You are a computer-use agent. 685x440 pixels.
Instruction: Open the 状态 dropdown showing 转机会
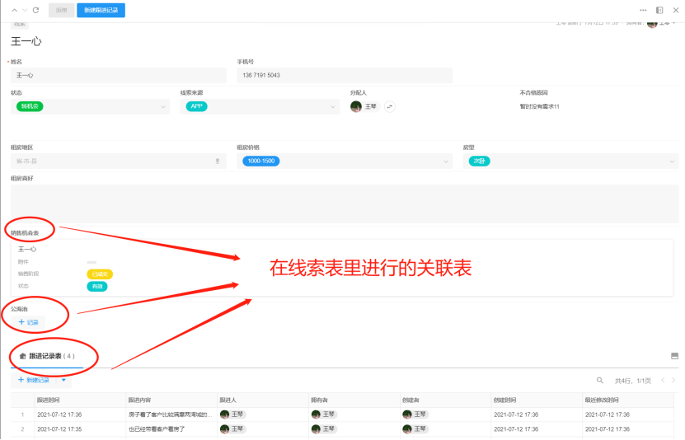tap(90, 106)
